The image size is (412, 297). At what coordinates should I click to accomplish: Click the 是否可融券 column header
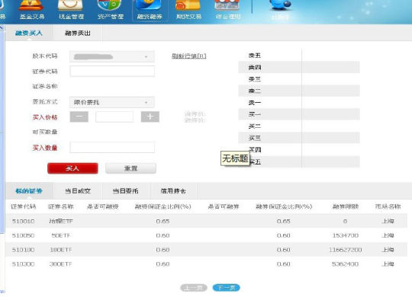pyautogui.click(x=224, y=206)
